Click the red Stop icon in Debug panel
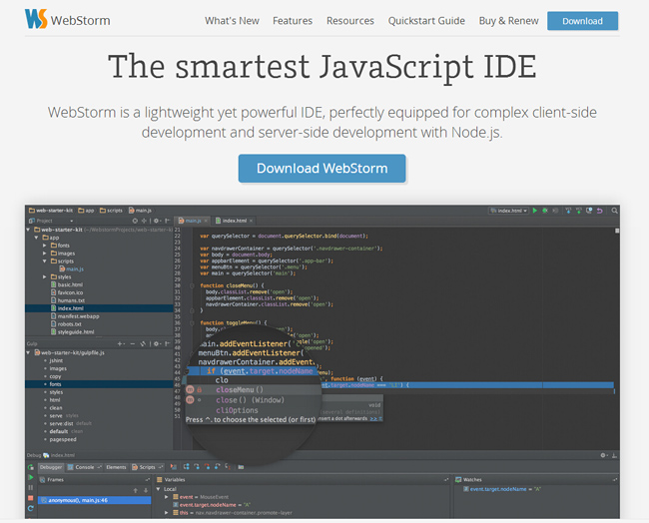 tap(31, 498)
